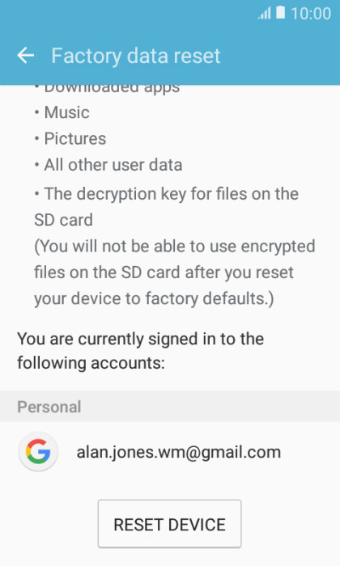Tap the 10:00 clock in status bar

[x=311, y=14]
